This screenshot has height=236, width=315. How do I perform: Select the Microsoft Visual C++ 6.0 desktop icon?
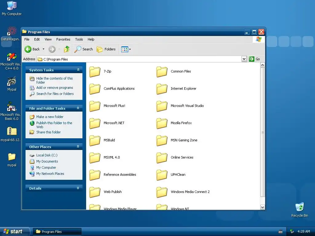click(12, 57)
